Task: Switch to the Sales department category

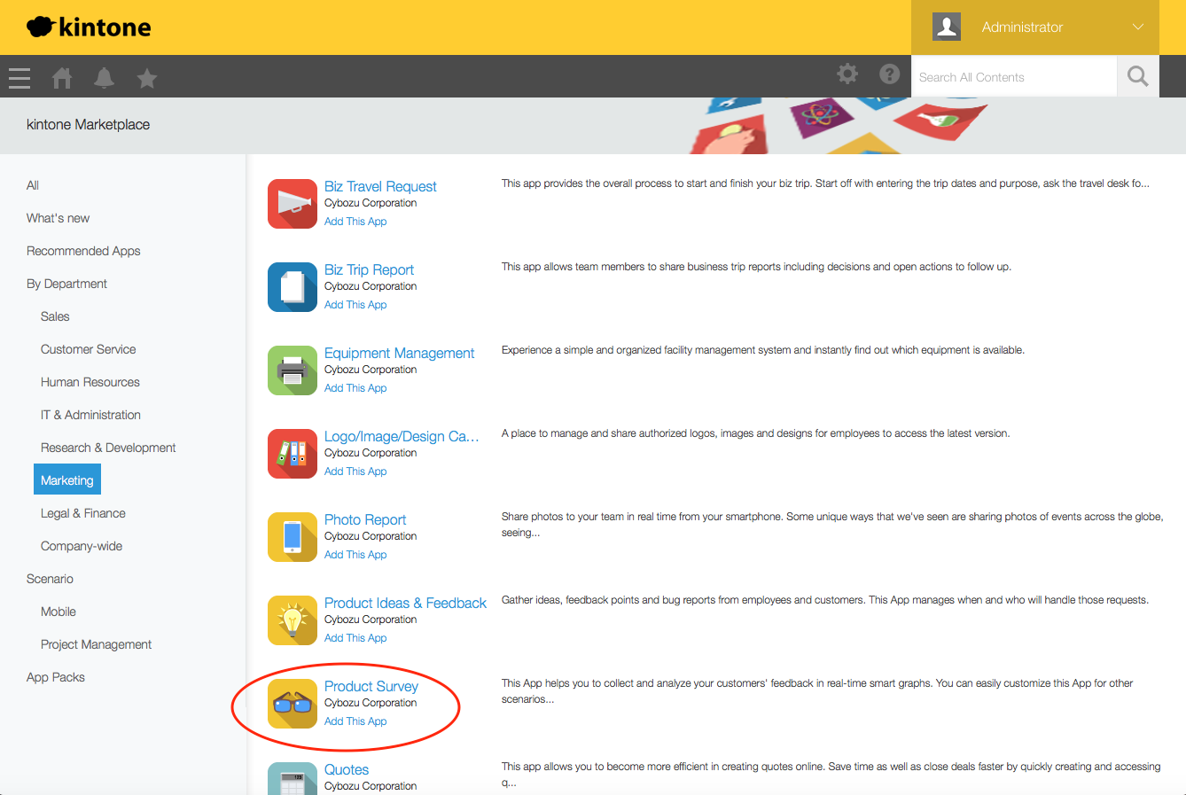Action: pos(55,316)
